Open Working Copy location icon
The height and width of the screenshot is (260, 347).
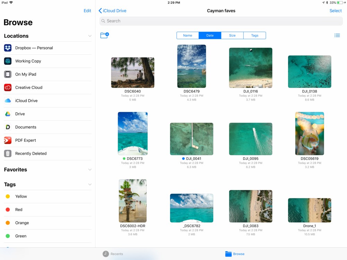(8, 61)
